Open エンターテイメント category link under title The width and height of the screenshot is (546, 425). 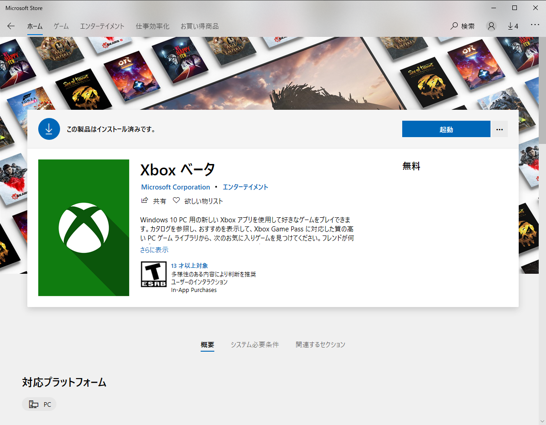(x=245, y=187)
